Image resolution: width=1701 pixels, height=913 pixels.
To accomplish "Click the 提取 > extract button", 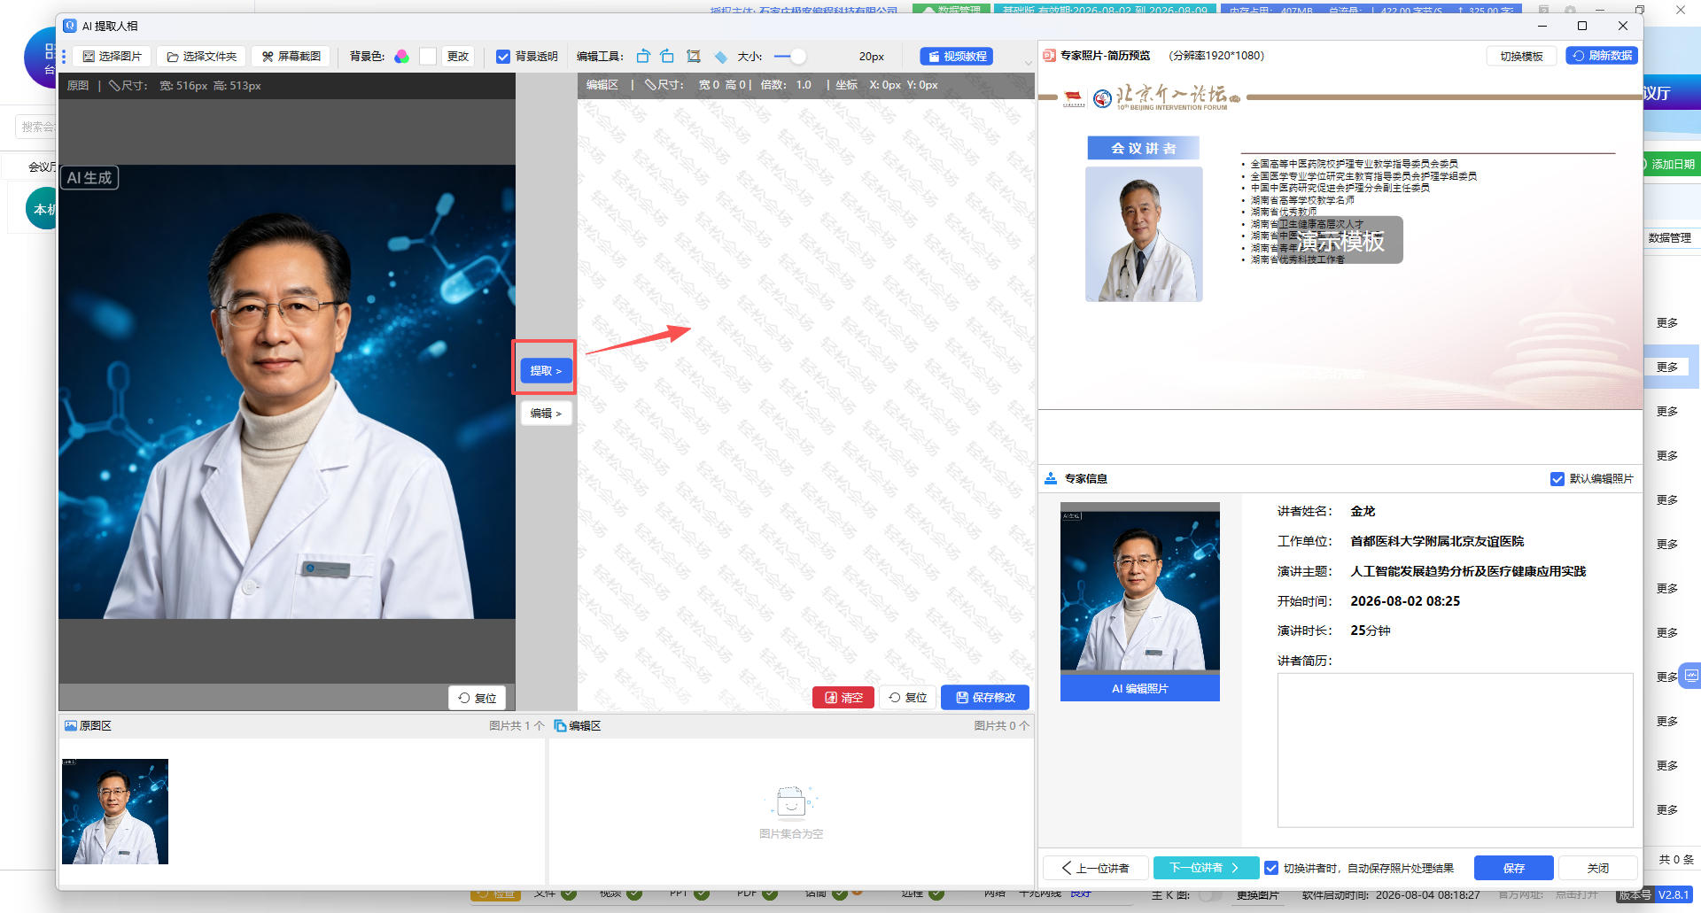I will [546, 371].
